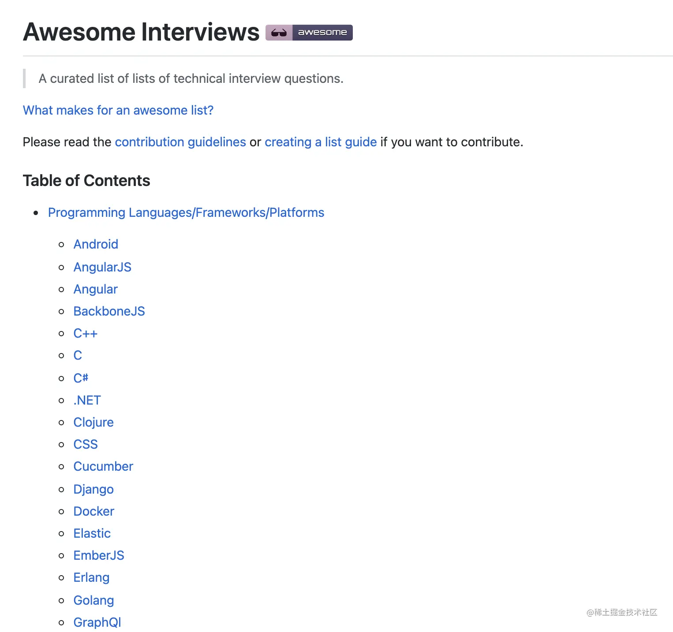Click the awesome sunglasses badge
Viewport: 673px width, 632px height.
(x=309, y=33)
